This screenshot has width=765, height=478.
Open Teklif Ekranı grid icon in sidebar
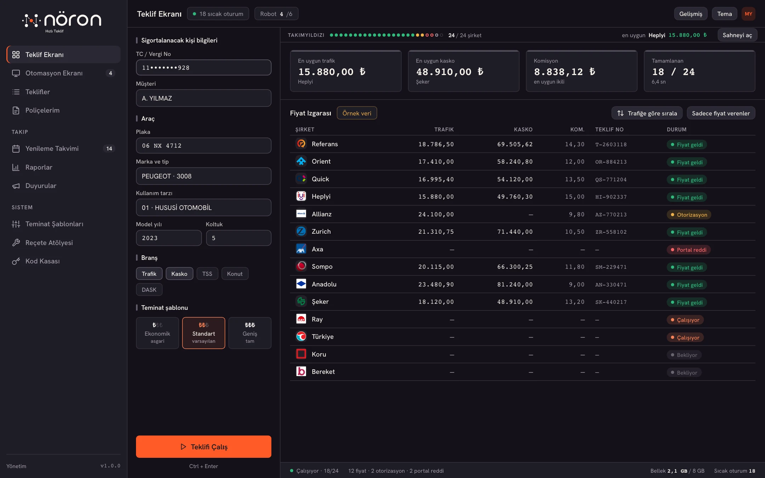(x=16, y=55)
